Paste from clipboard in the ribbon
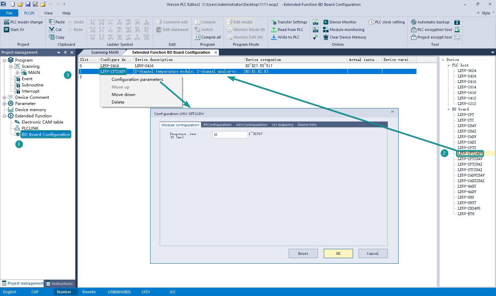496x296 pixels. (57, 22)
